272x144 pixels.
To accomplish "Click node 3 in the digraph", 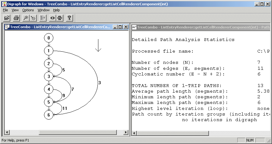I will coord(49,76).
